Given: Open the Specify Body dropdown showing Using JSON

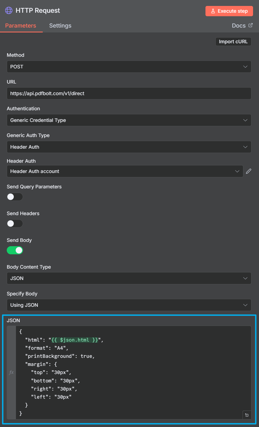Looking at the screenshot, I should 129,305.
